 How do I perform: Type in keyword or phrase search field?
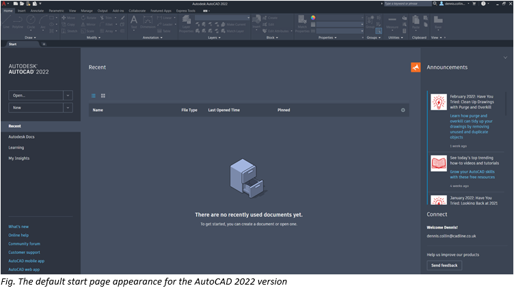click(407, 3)
